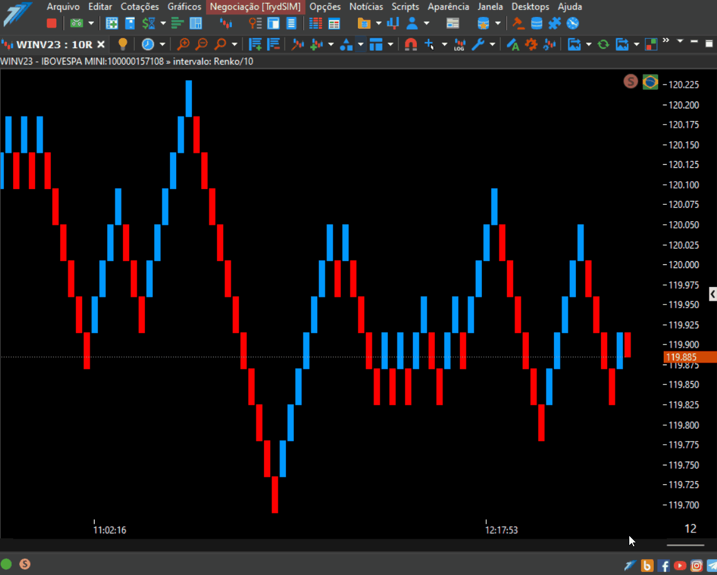
Task: Click the grid with green plus icon
Action: [x=112, y=23]
